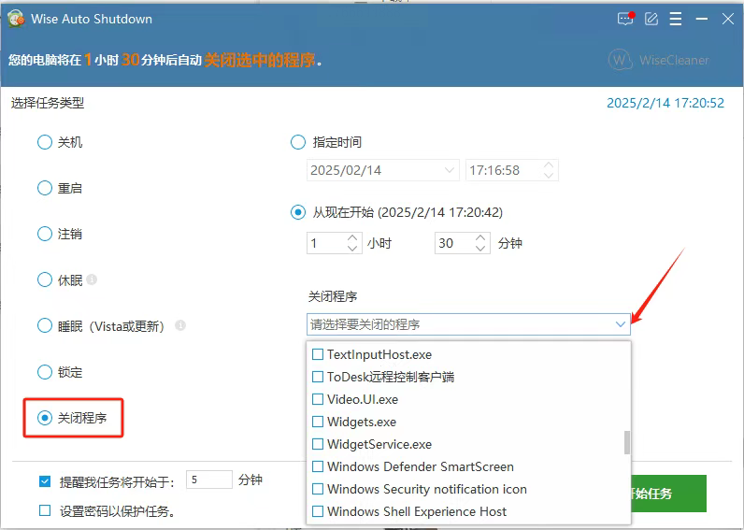This screenshot has width=744, height=530.
Task: Choose the 指定时间 radio option
Action: pos(298,142)
